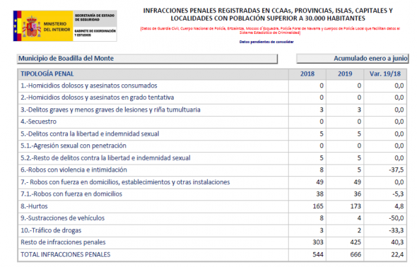Screen dimensions: 417x267
Task: Click the 2018 total value 544
Action: 318,255
